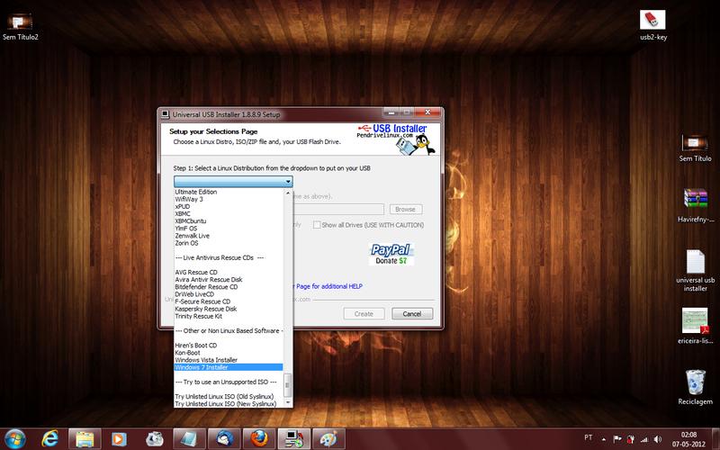Collapse the Linux distribution dropdown arrow

[x=288, y=182]
